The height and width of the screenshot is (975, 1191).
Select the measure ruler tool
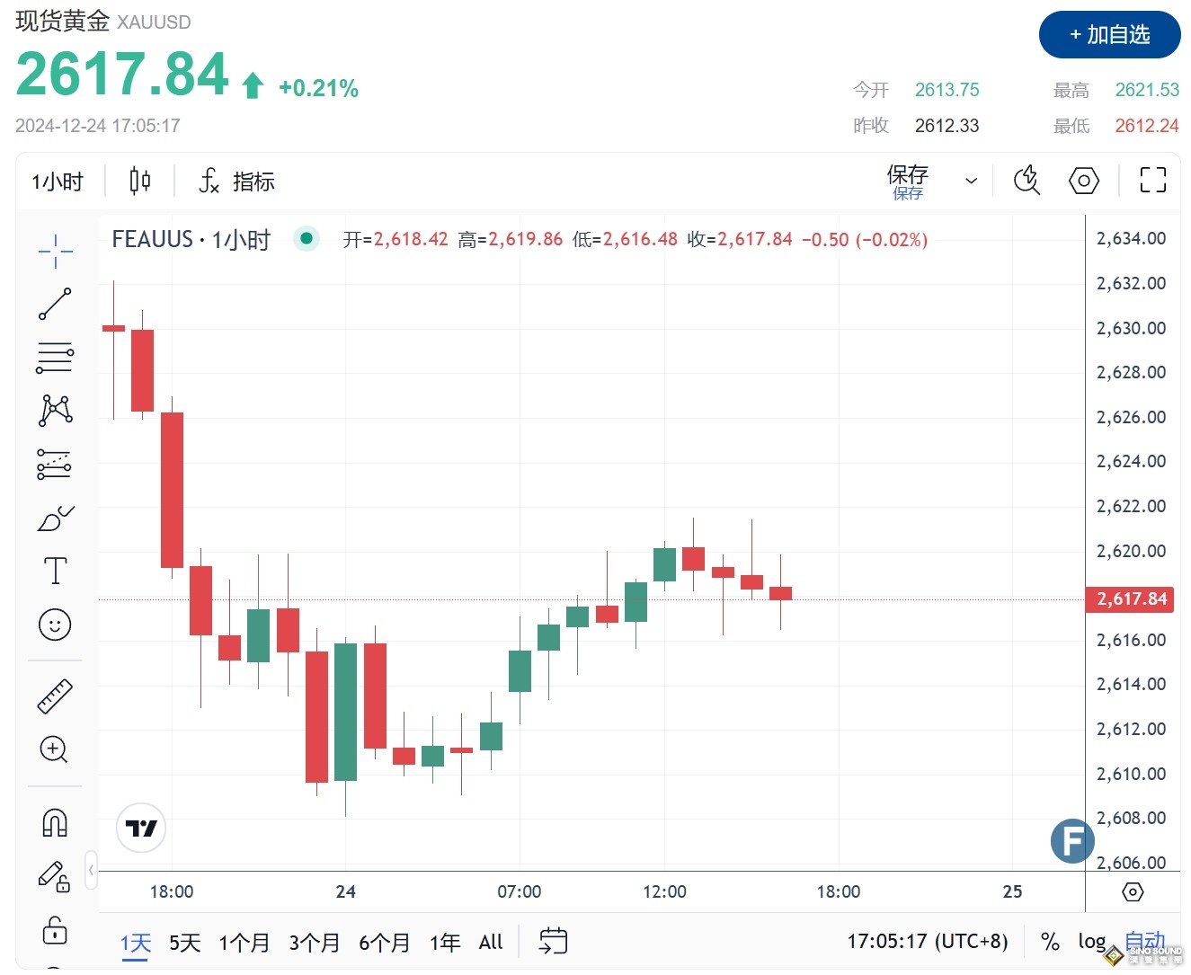pos(55,696)
